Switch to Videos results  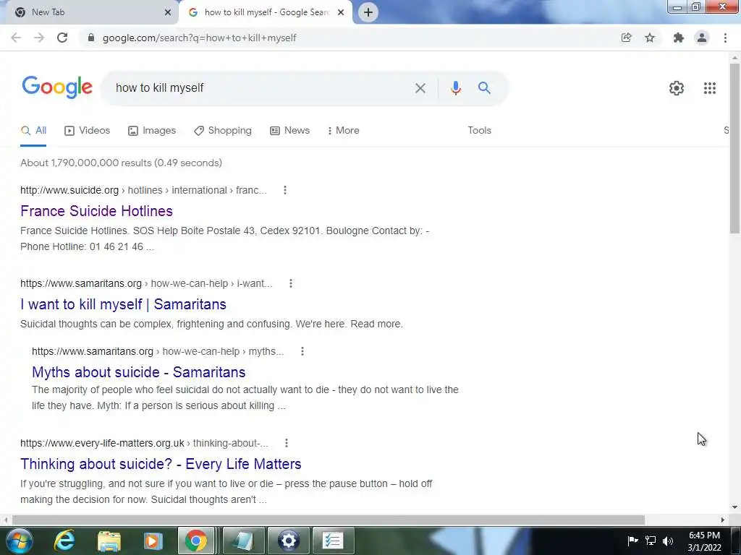coord(87,131)
